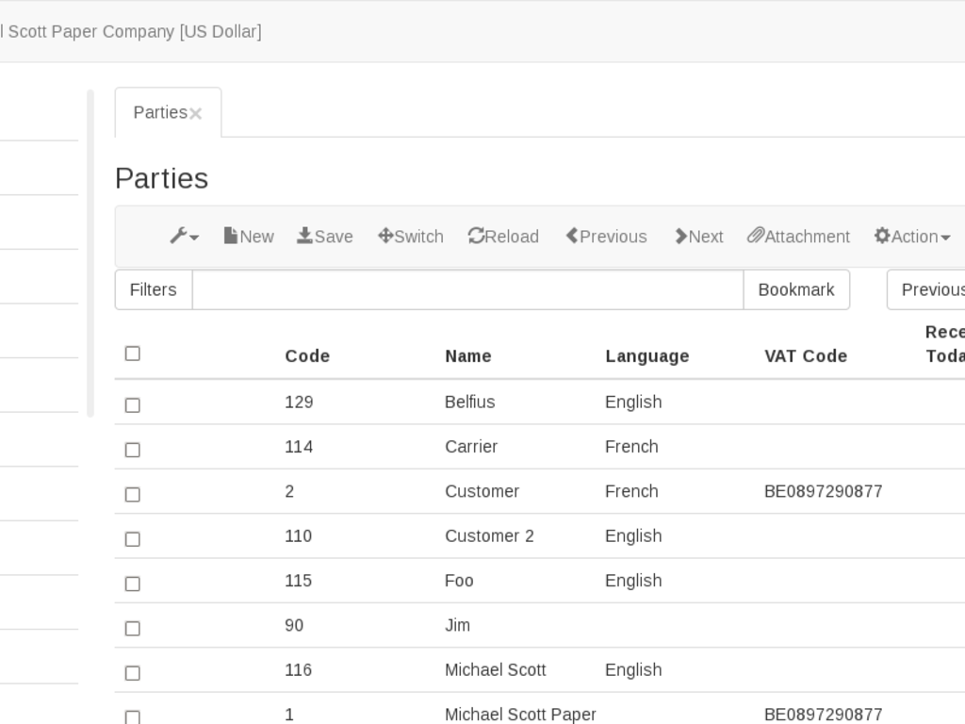Save the current record with the Save icon

tap(324, 237)
